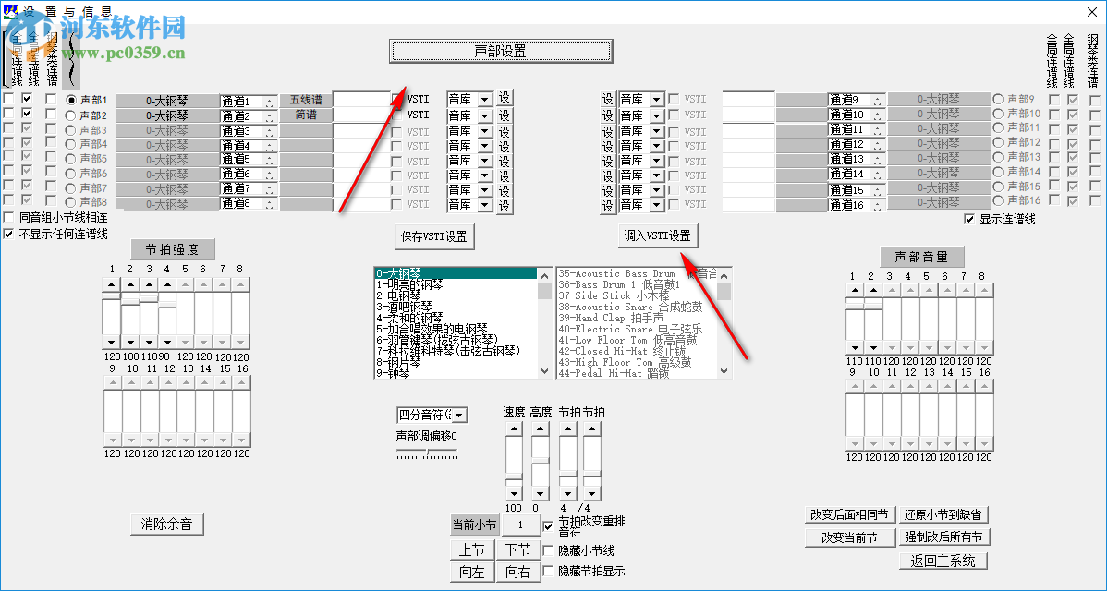The image size is (1107, 591).
Task: Open the 音库 dropdown in the 通道8 row
Action: pyautogui.click(x=484, y=205)
